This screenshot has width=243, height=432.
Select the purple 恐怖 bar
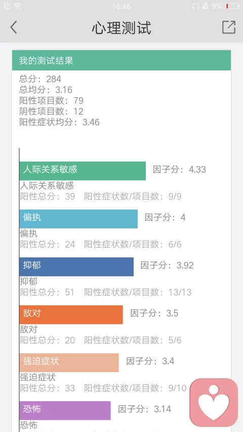tap(65, 411)
